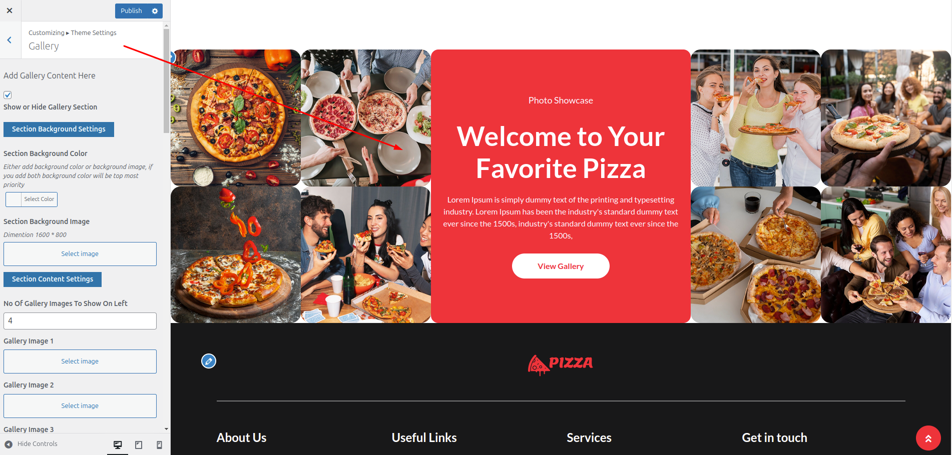
Task: Open publish settings gear icon
Action: point(155,11)
